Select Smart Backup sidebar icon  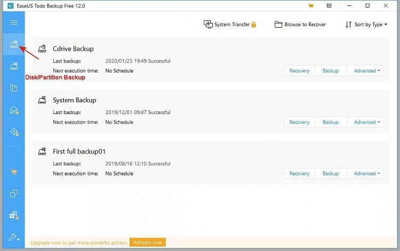[x=14, y=132]
